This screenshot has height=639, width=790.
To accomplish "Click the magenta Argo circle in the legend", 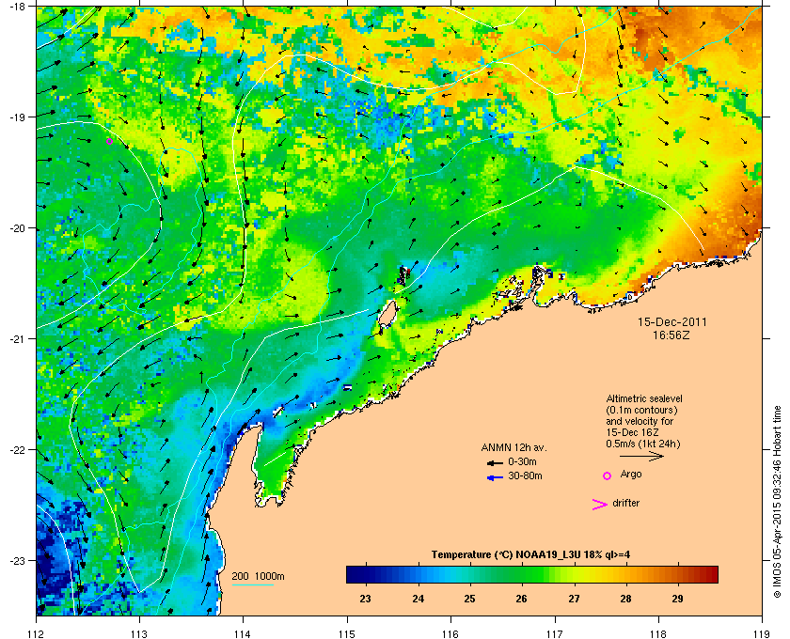I will (x=608, y=475).
